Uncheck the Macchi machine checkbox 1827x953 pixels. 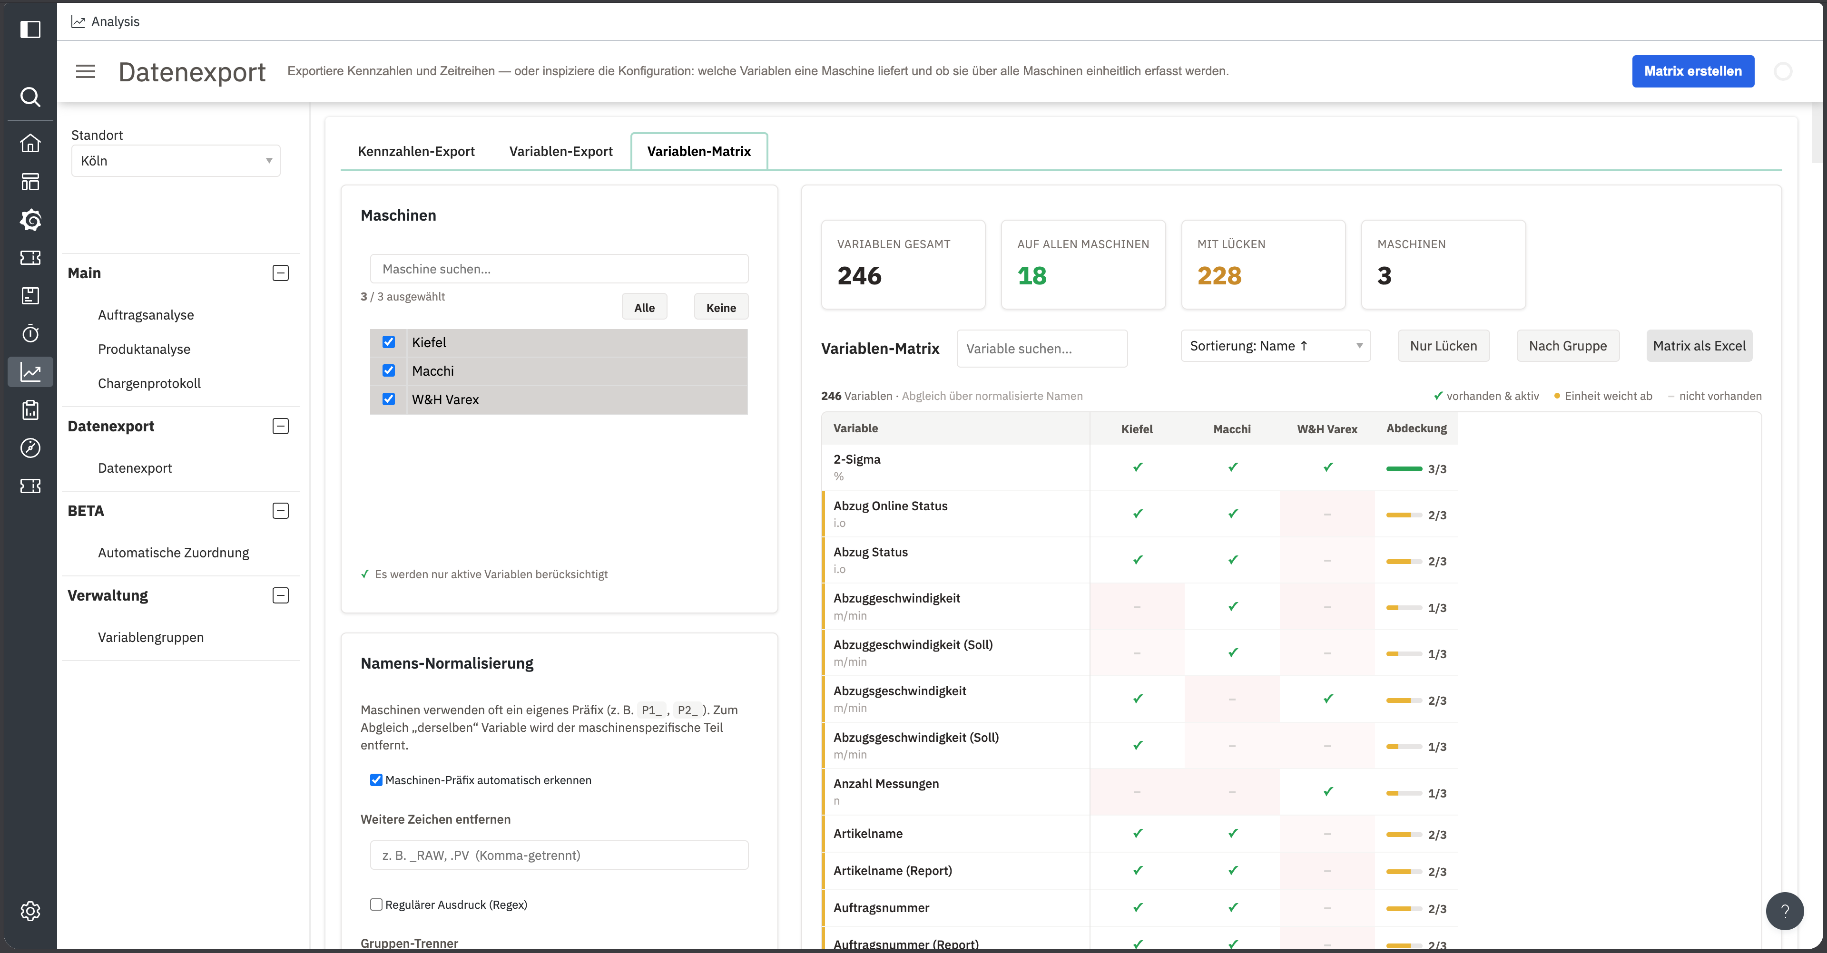coord(389,370)
